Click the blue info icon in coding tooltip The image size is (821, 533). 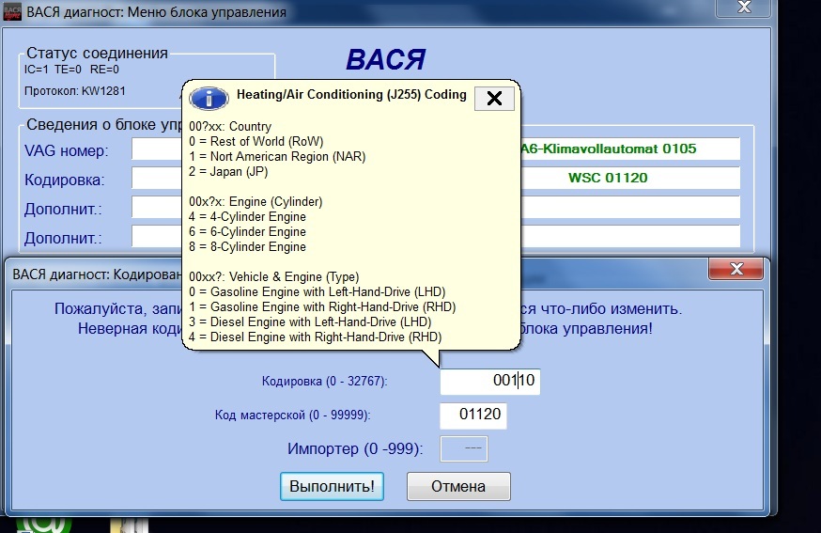[209, 98]
